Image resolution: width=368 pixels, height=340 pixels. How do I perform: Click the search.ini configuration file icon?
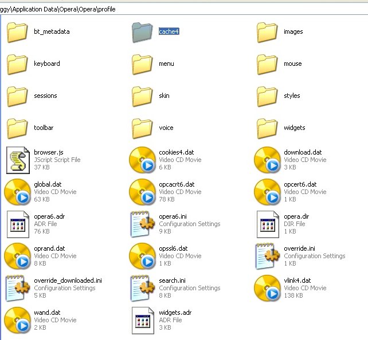pyautogui.click(x=142, y=288)
